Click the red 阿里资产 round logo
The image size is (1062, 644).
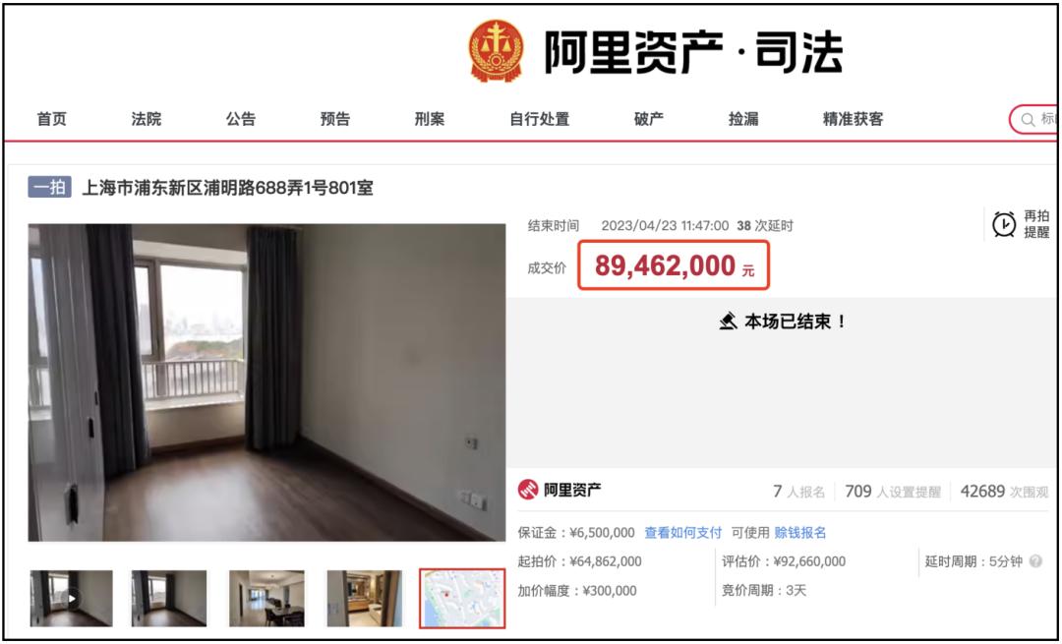(x=528, y=490)
